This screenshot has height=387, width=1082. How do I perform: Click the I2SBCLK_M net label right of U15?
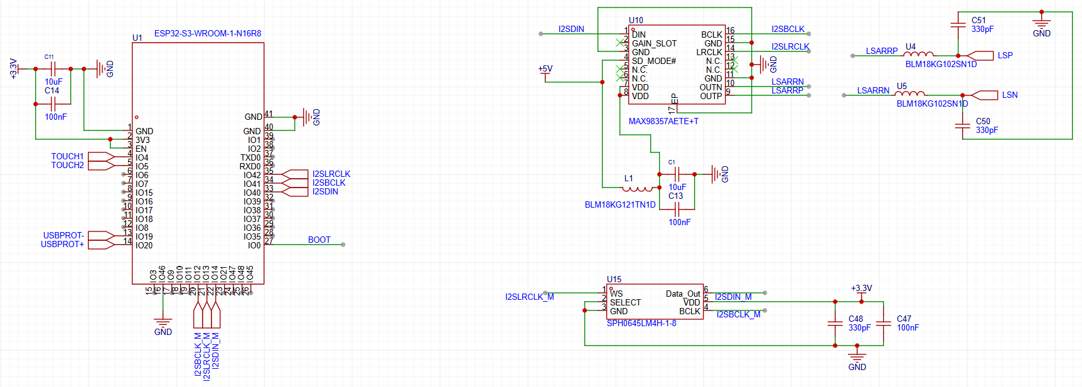point(738,314)
